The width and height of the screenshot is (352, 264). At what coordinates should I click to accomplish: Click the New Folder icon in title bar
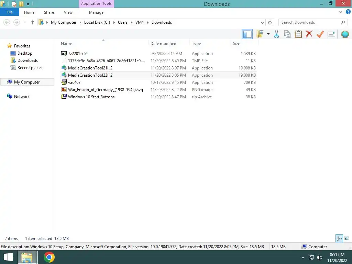(x=21, y=4)
